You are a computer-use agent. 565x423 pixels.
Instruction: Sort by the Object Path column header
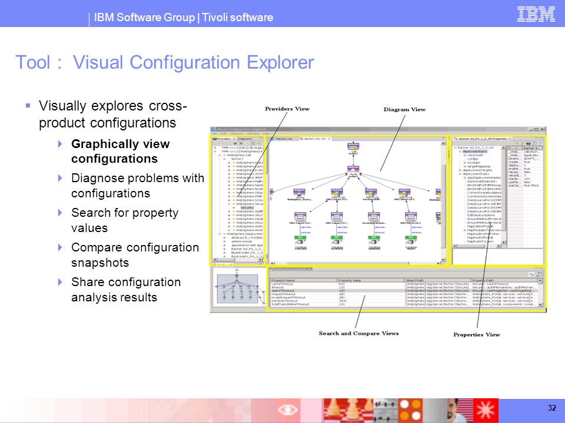pos(437,280)
